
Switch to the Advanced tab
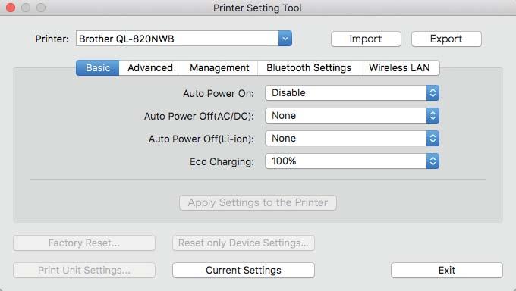coord(150,67)
